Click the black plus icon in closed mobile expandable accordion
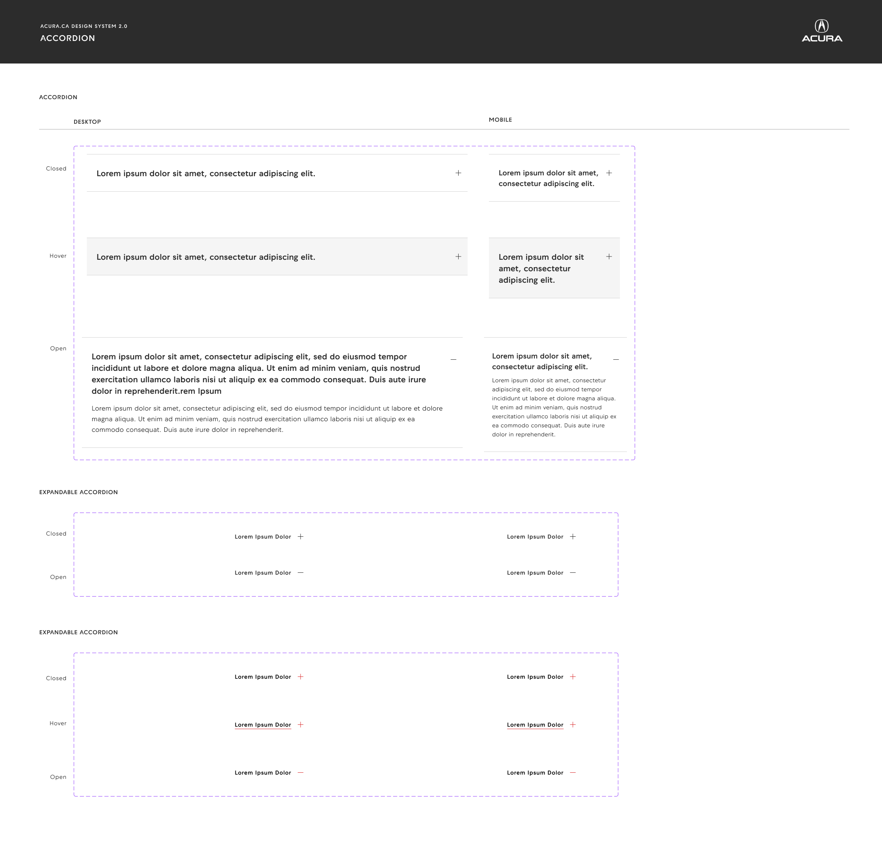 click(573, 537)
